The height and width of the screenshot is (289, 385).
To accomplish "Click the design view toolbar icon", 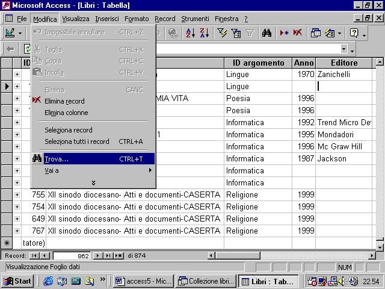I will (x=10, y=33).
